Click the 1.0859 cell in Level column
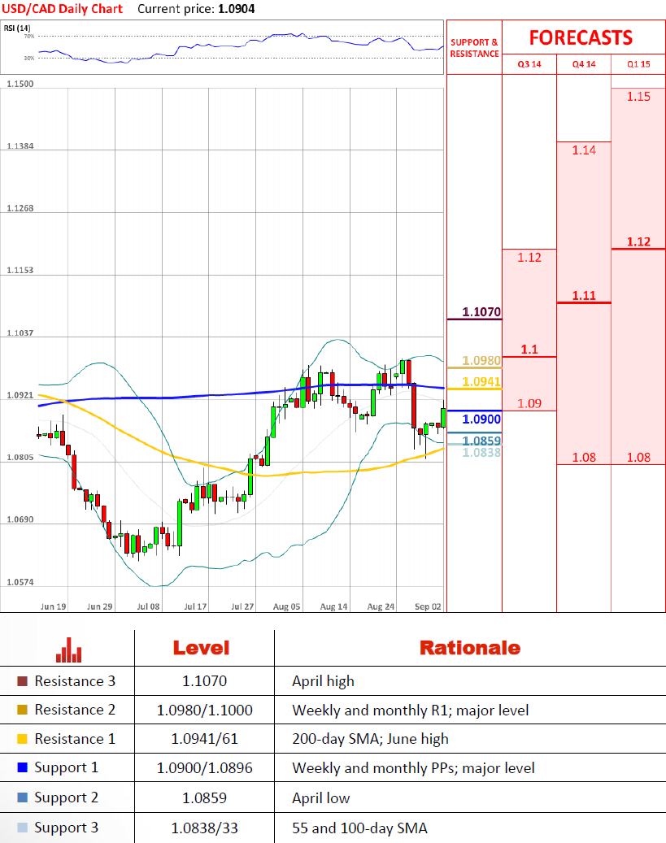 [204, 797]
